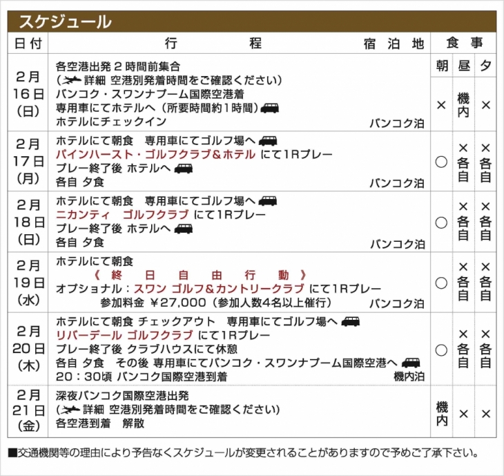
Task: Click the red スワン ゴルフ&カントリークラブ name
Action: click(x=219, y=289)
